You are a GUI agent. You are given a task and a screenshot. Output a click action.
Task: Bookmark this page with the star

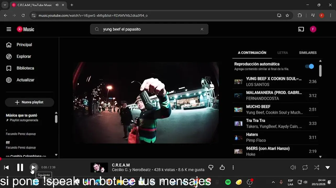pyautogui.click(x=287, y=15)
